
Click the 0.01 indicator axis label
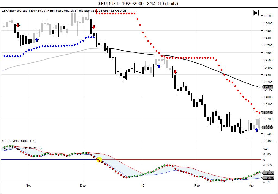(x=266, y=149)
